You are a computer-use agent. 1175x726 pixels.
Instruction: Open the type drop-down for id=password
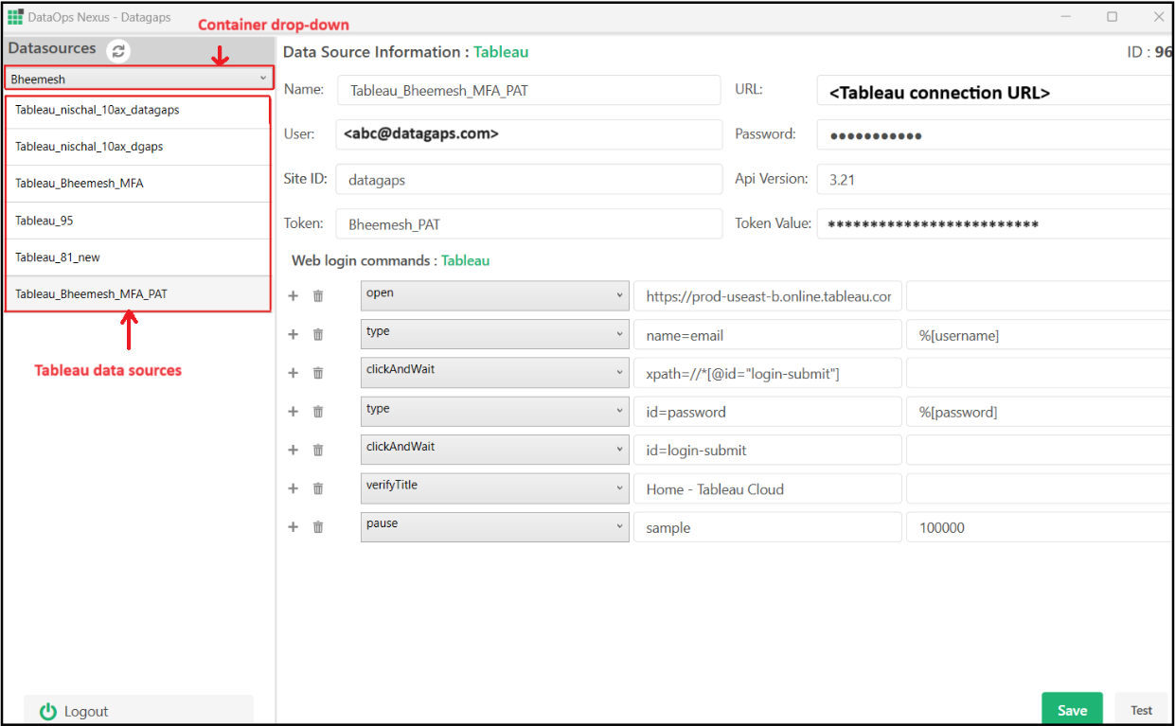(x=495, y=412)
